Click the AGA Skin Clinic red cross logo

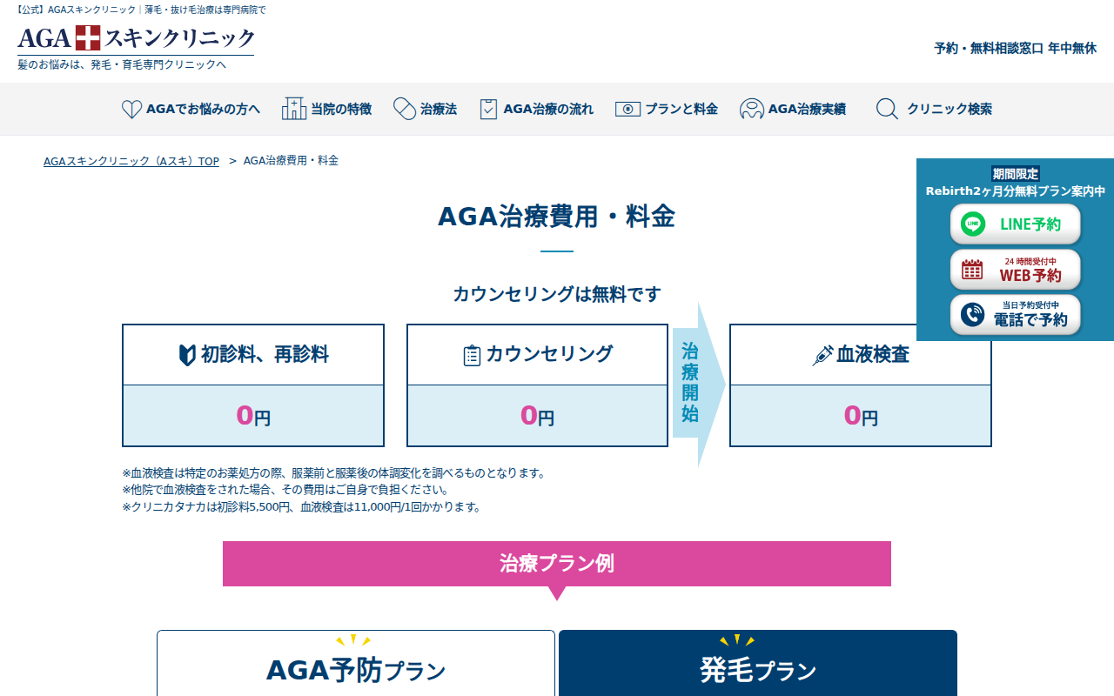[x=88, y=38]
